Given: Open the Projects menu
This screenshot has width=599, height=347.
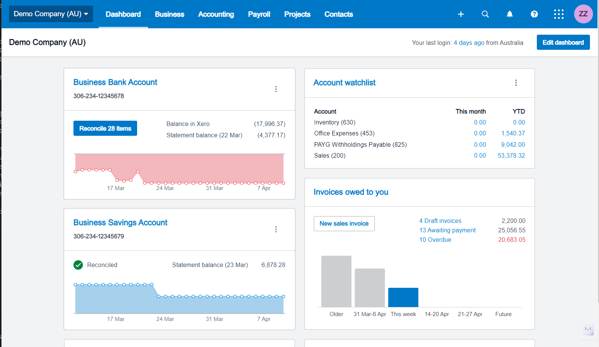Looking at the screenshot, I should point(297,14).
